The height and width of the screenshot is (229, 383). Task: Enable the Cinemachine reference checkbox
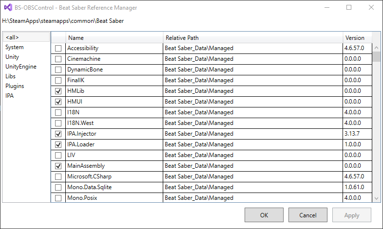pos(58,59)
